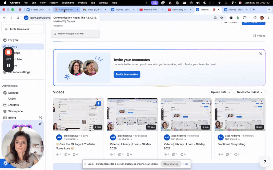Viewport: 273px width, 170px height.
Task: Expand Not shared on the 8 days video
Action: pyautogui.click(x=71, y=139)
